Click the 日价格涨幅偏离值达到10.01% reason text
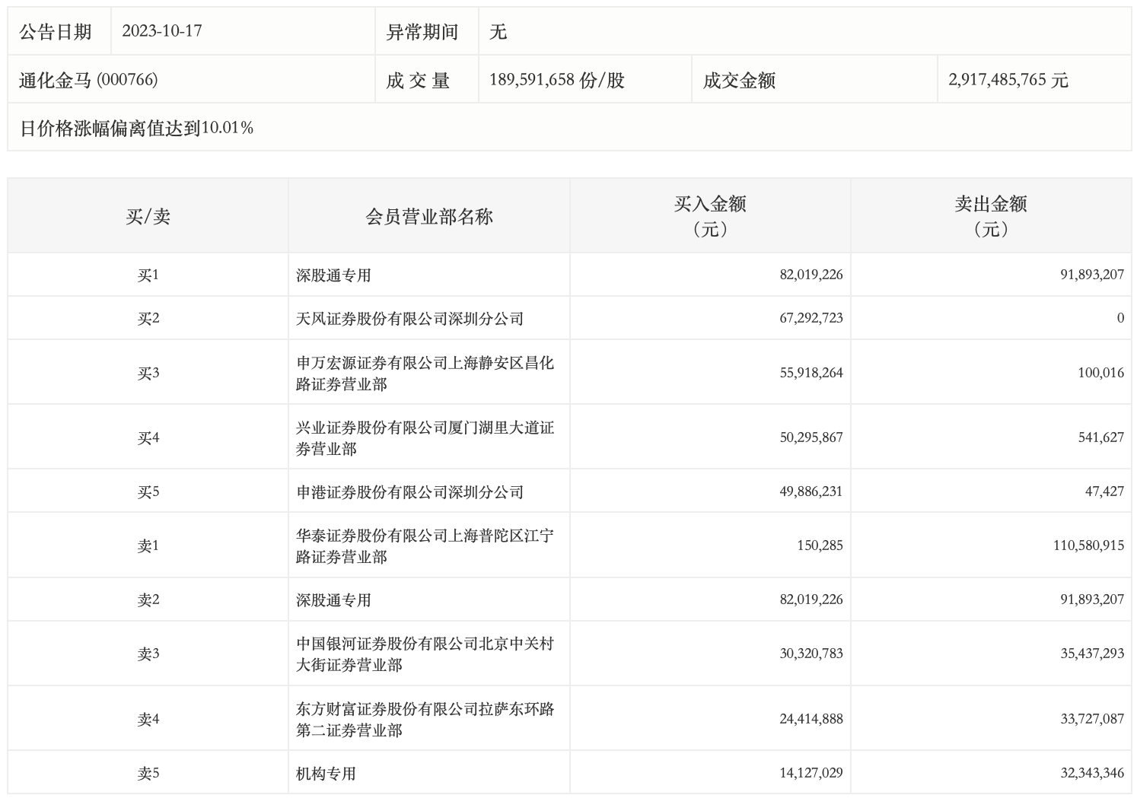 (x=136, y=128)
